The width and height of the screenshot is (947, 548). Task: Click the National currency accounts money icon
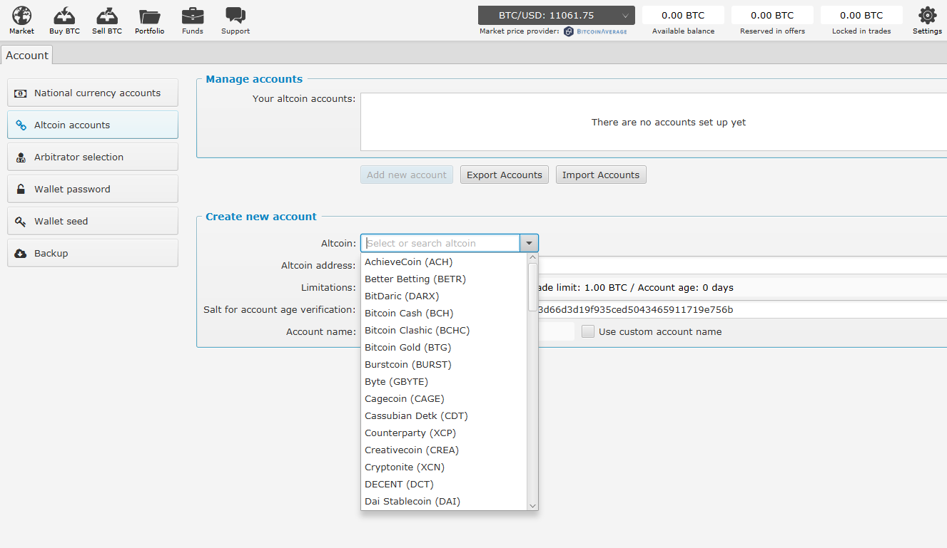point(21,93)
